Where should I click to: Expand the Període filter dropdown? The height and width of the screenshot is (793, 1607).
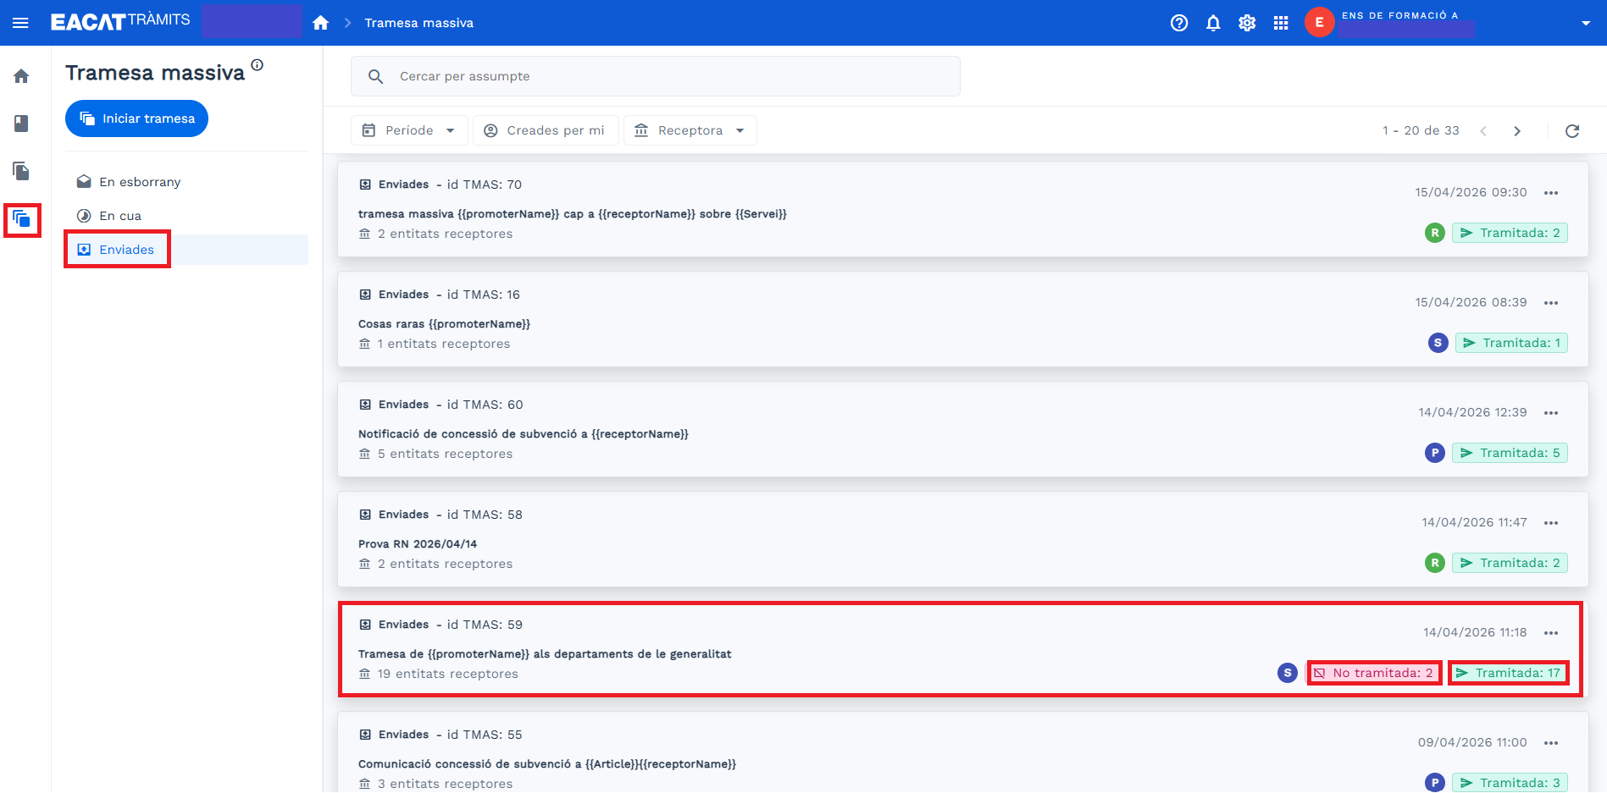[408, 130]
